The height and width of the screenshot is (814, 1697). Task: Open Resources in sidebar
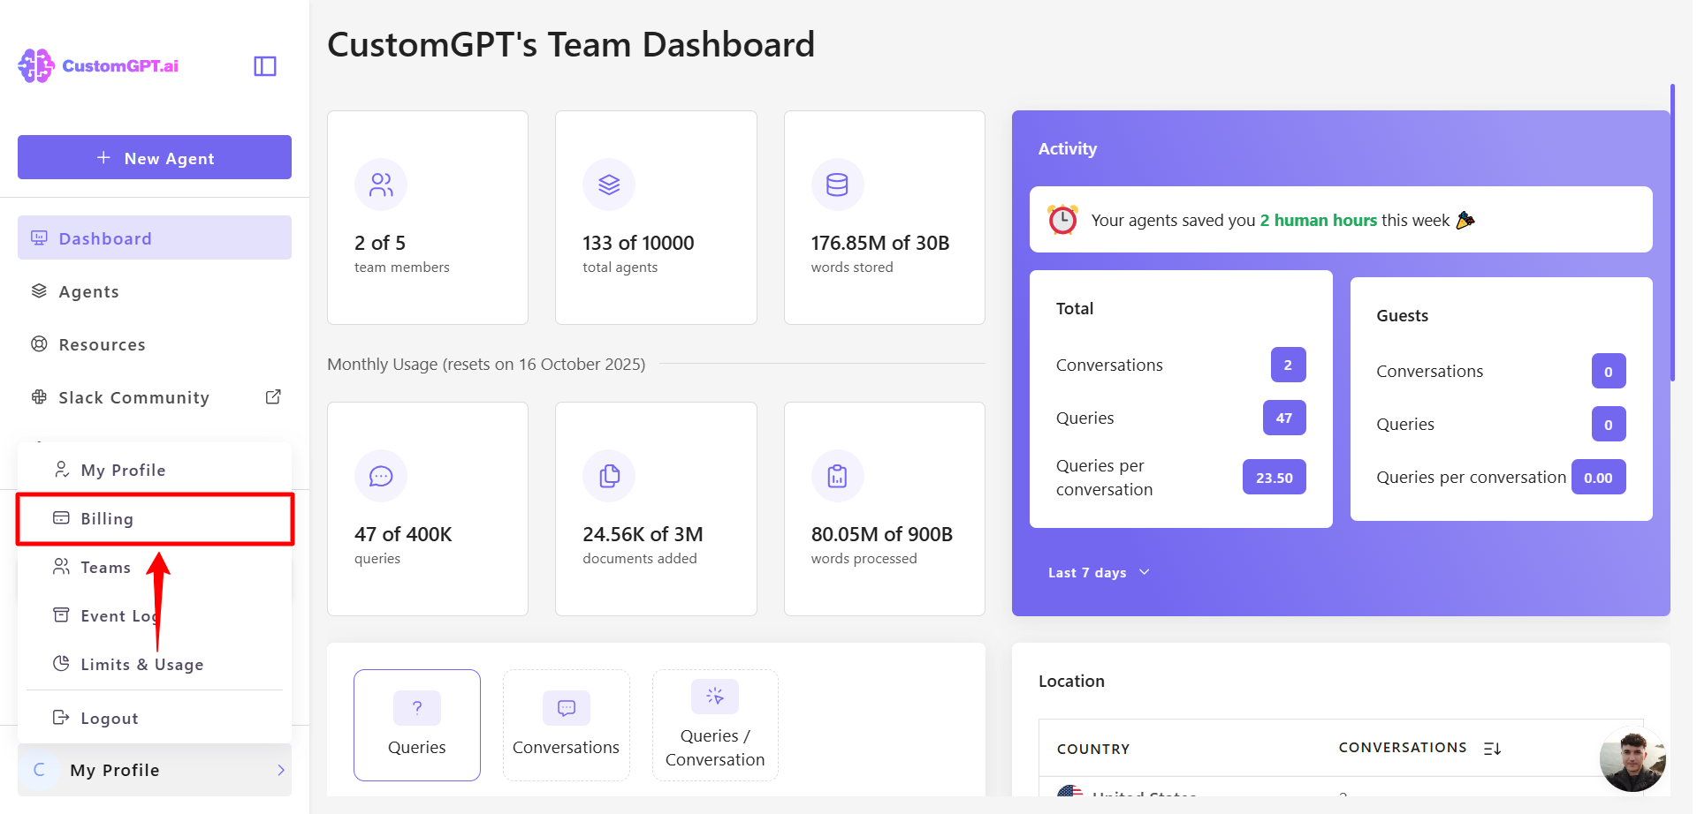pyautogui.click(x=155, y=344)
